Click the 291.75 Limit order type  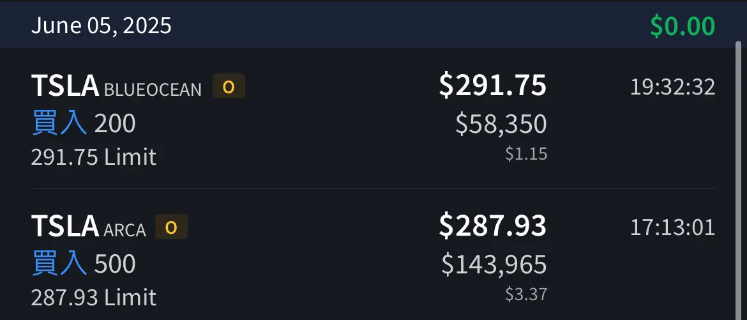pyautogui.click(x=94, y=157)
